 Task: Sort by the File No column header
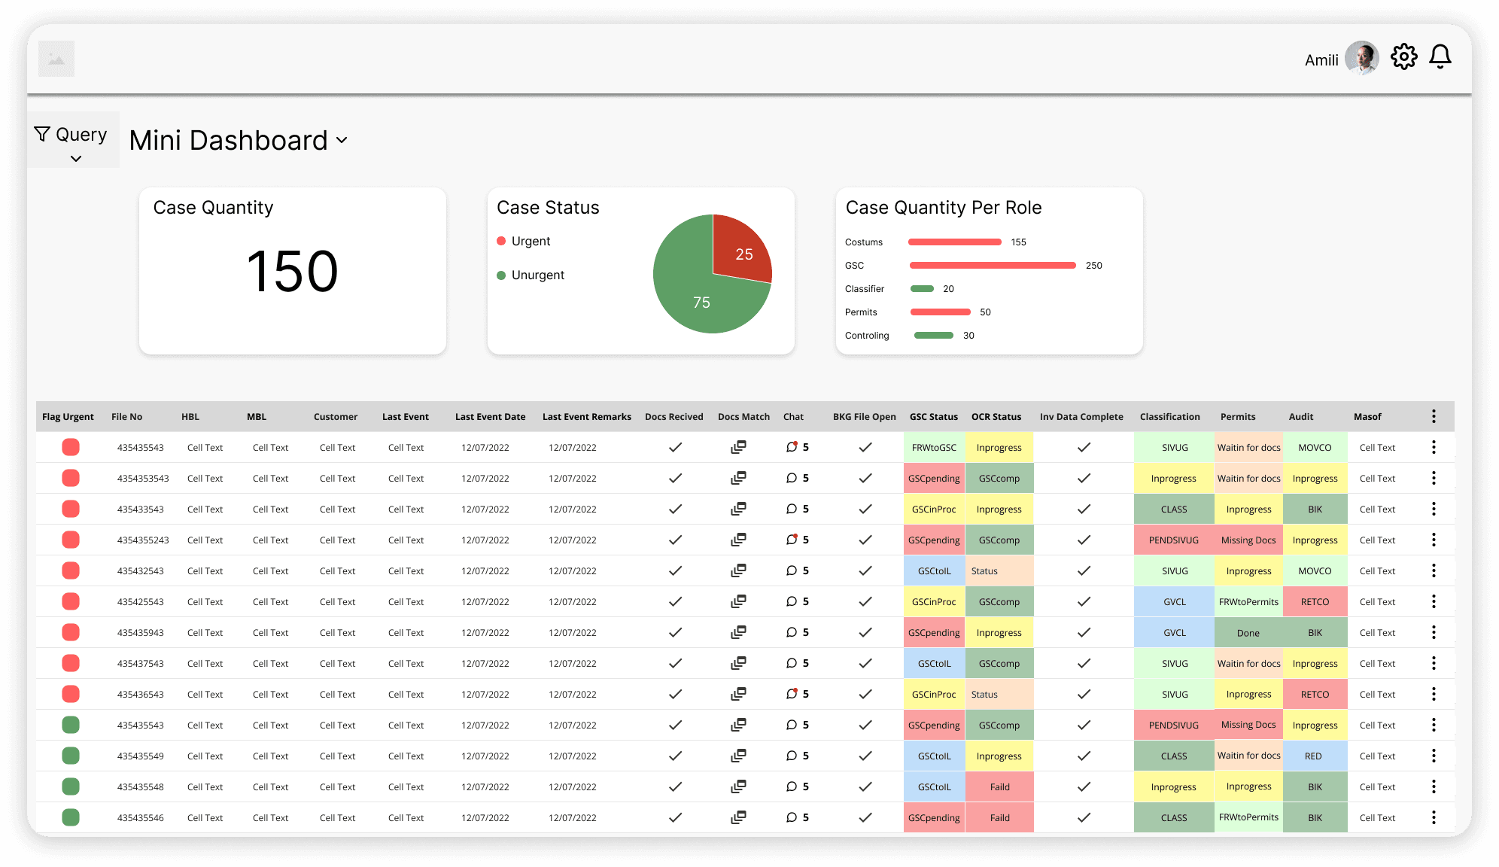(126, 416)
